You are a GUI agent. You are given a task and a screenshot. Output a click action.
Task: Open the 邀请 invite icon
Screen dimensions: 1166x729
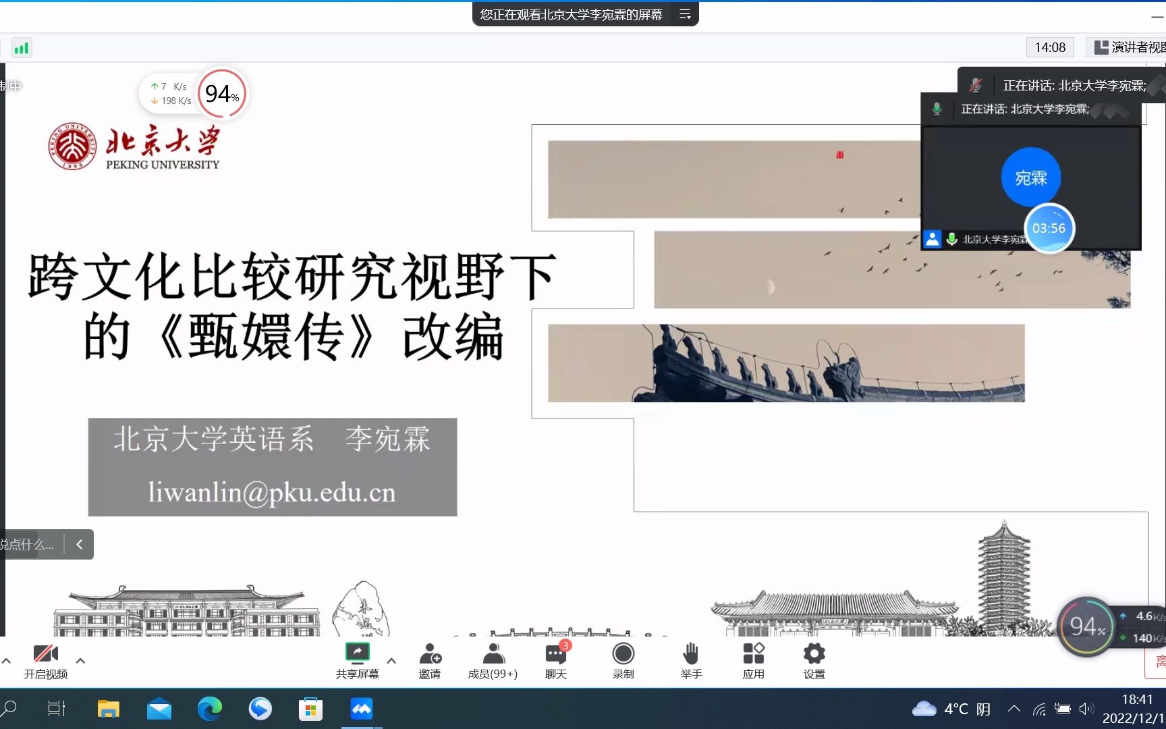(430, 661)
